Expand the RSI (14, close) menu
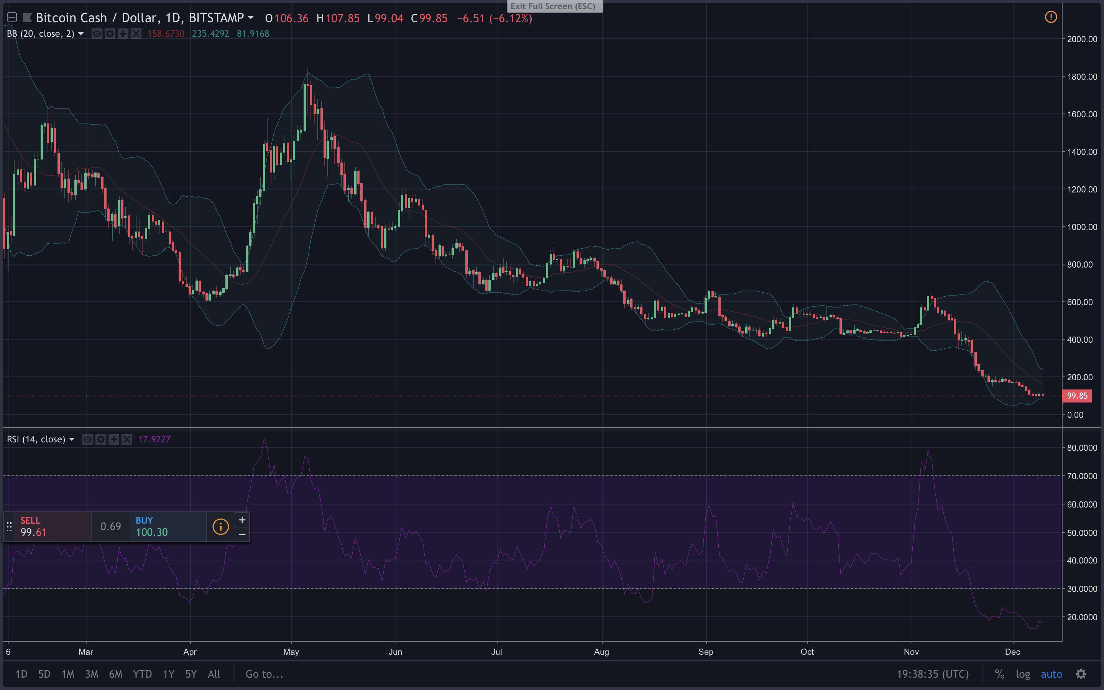The width and height of the screenshot is (1104, 690). tap(72, 439)
